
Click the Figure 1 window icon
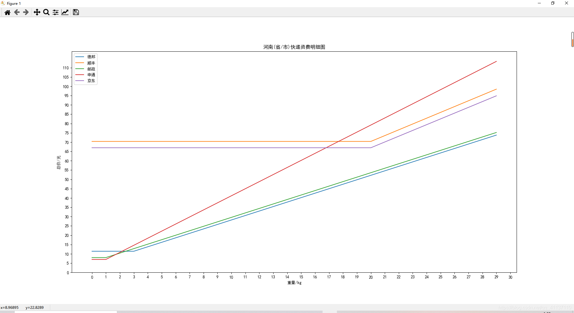pyautogui.click(x=3, y=3)
